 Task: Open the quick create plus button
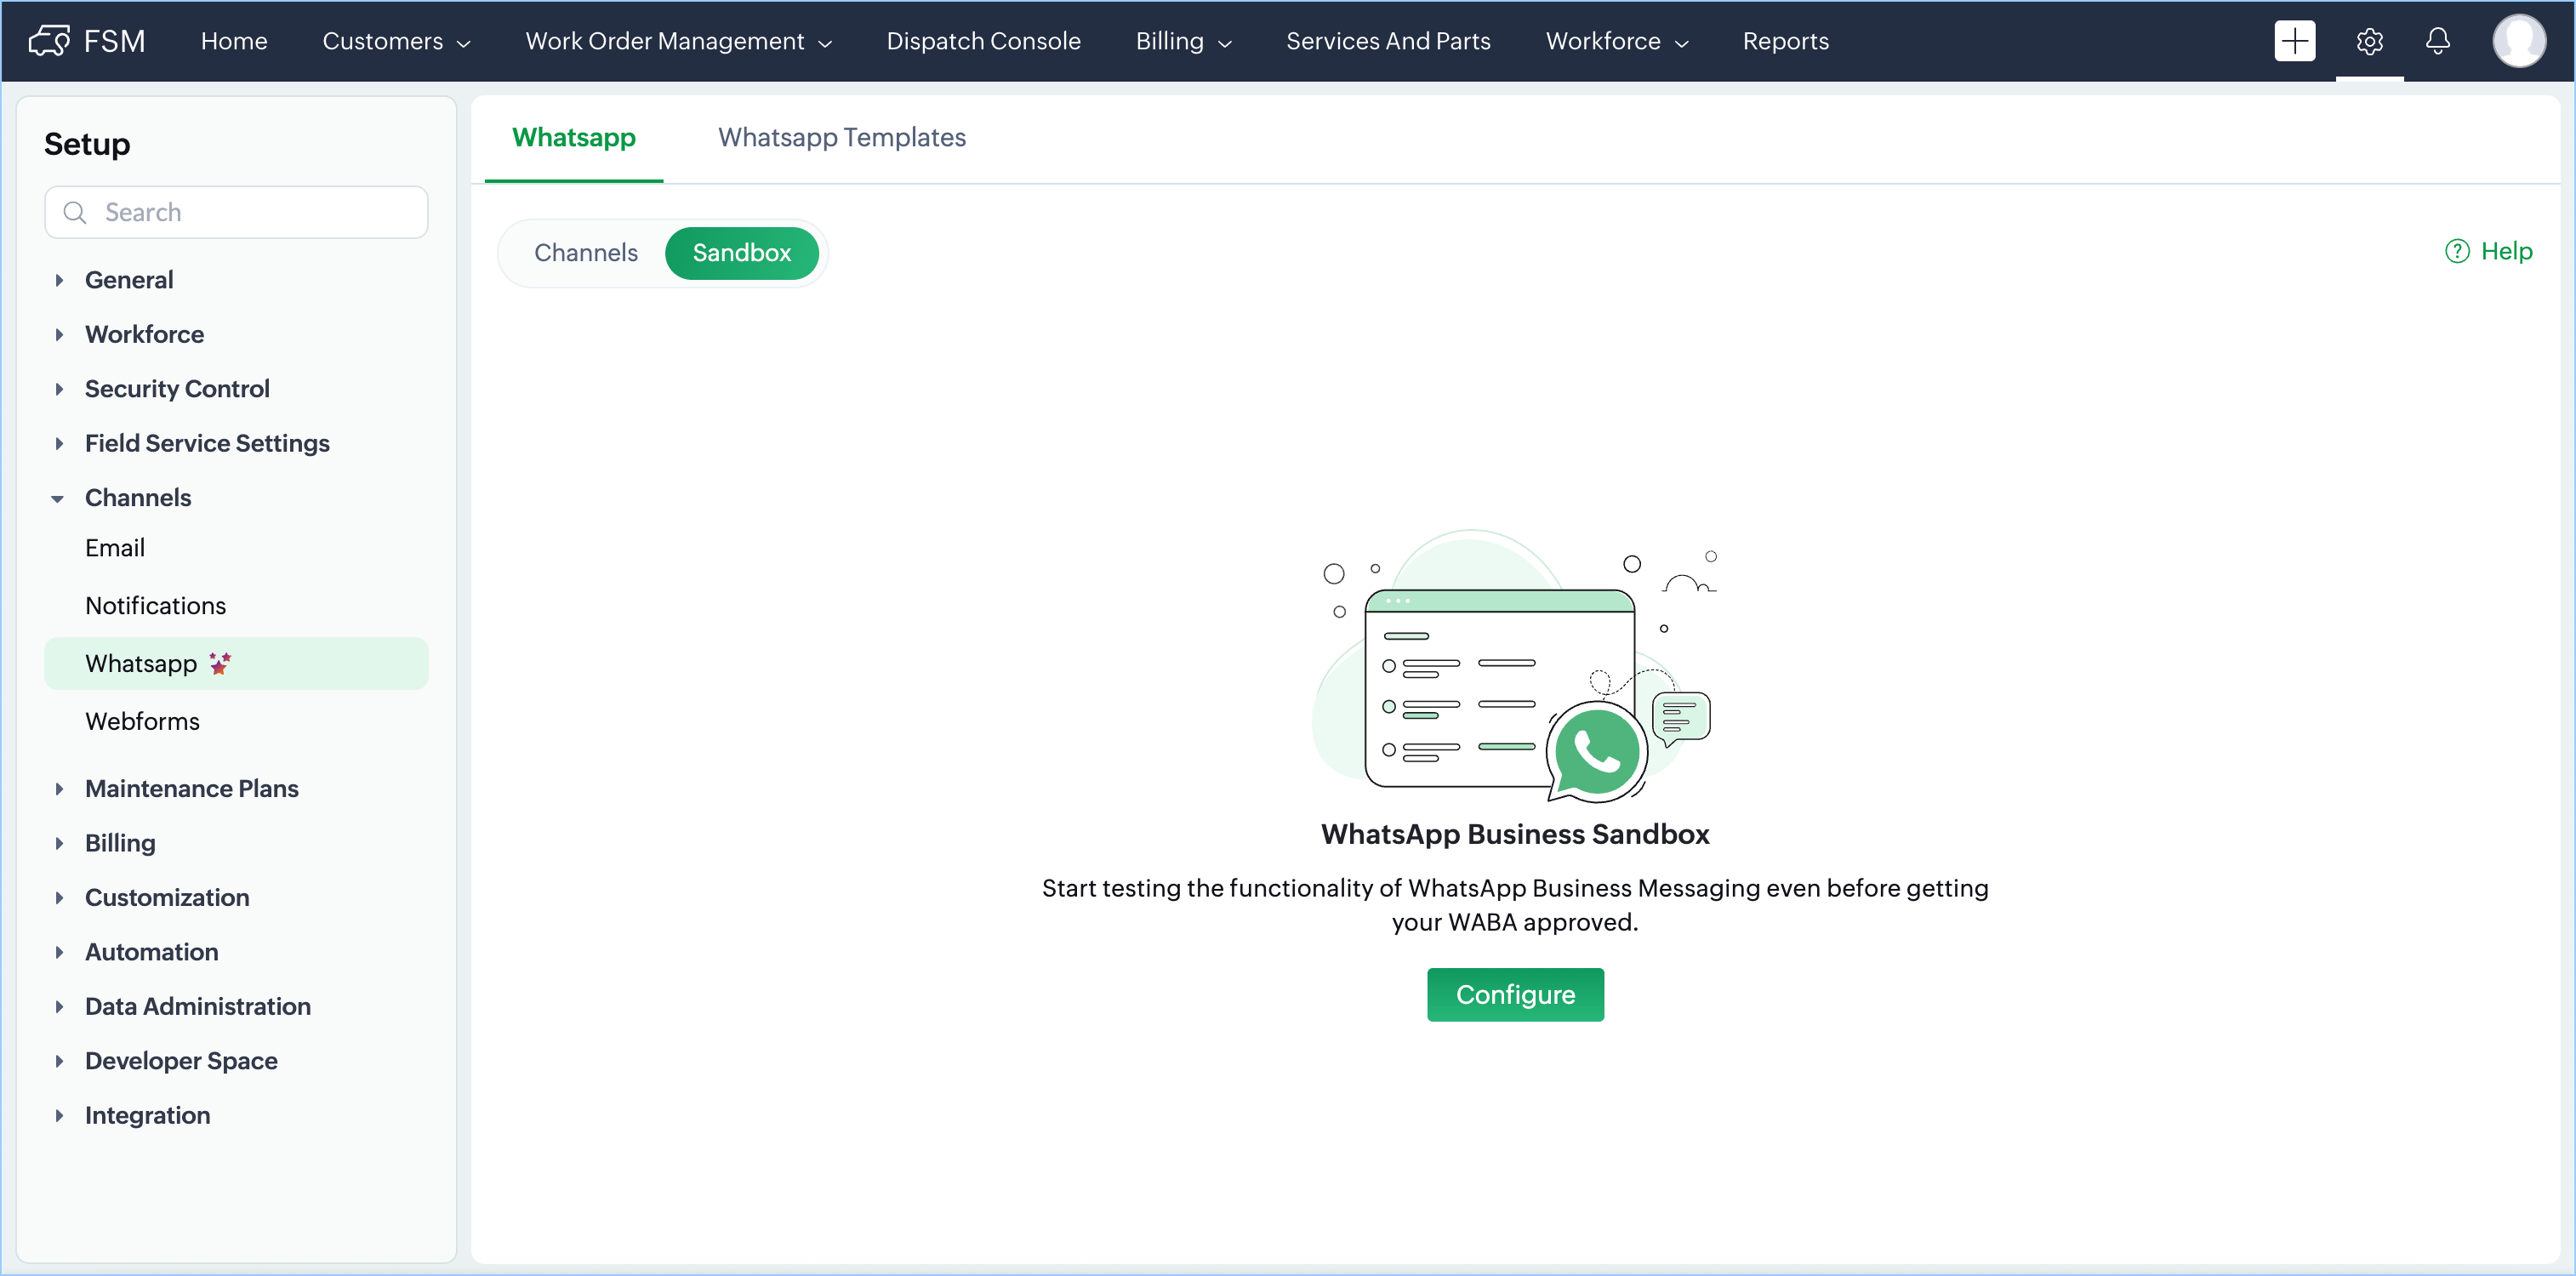pos(2294,41)
